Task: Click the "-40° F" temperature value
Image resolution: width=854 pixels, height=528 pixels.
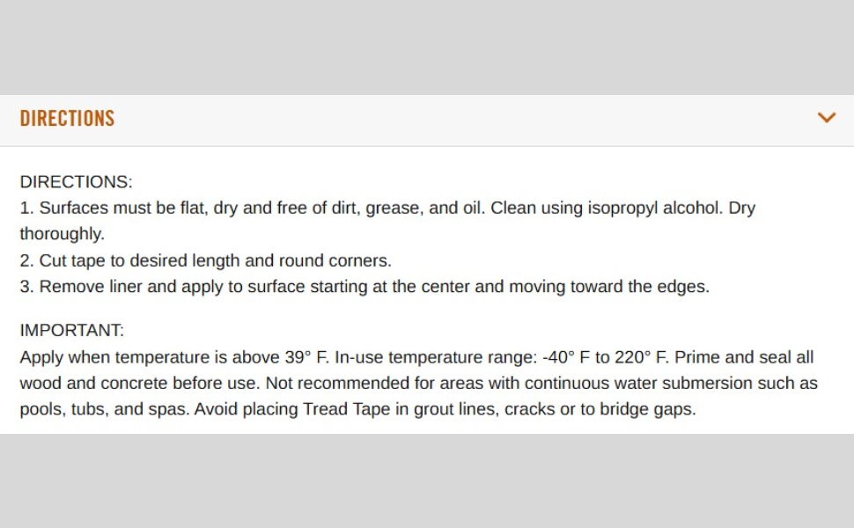Action: point(561,357)
